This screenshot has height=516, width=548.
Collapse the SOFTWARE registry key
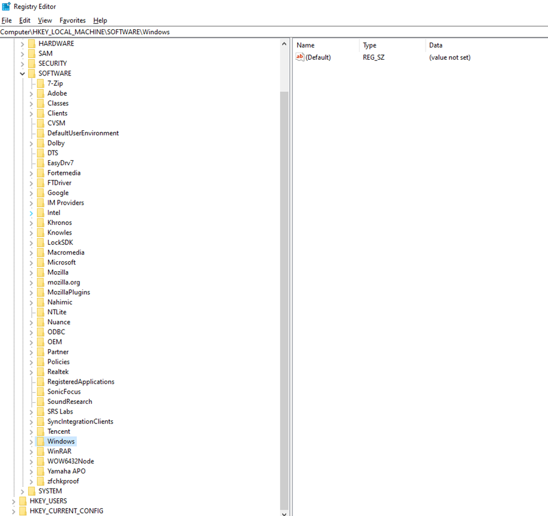pyautogui.click(x=23, y=73)
